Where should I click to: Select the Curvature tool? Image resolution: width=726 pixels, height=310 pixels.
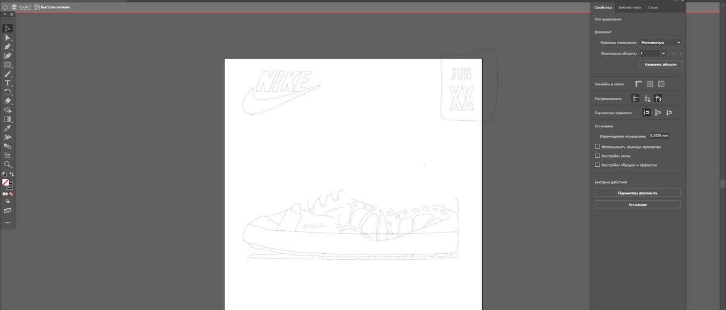coord(8,56)
